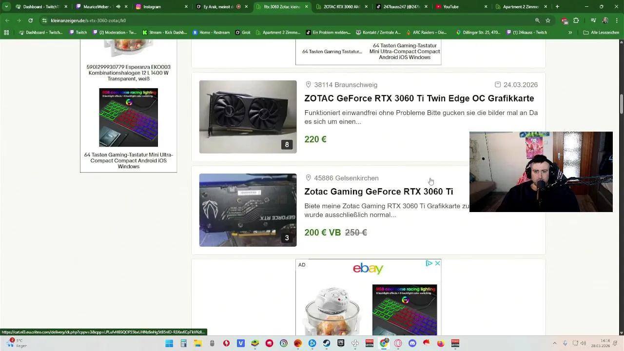Click the Gelsenkirchen listing photo thumbnail
Screen dimensions: 624x351
click(248, 210)
